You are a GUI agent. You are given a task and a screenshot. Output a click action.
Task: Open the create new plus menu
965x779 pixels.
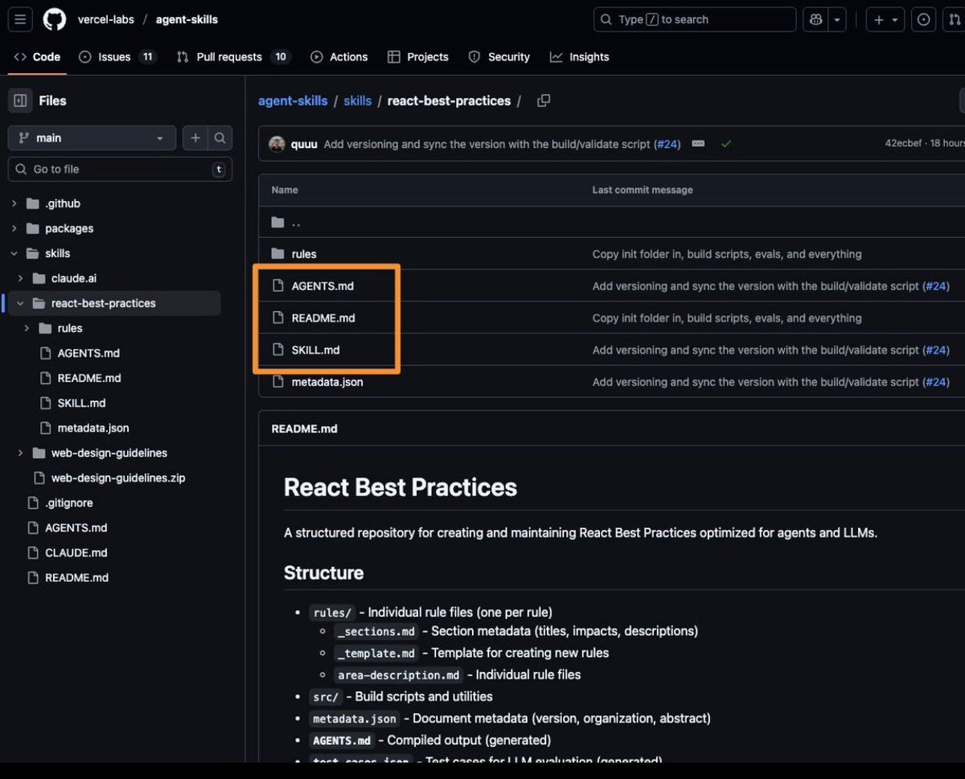pos(885,19)
